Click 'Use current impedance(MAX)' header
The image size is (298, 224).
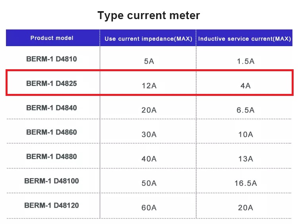(148, 39)
